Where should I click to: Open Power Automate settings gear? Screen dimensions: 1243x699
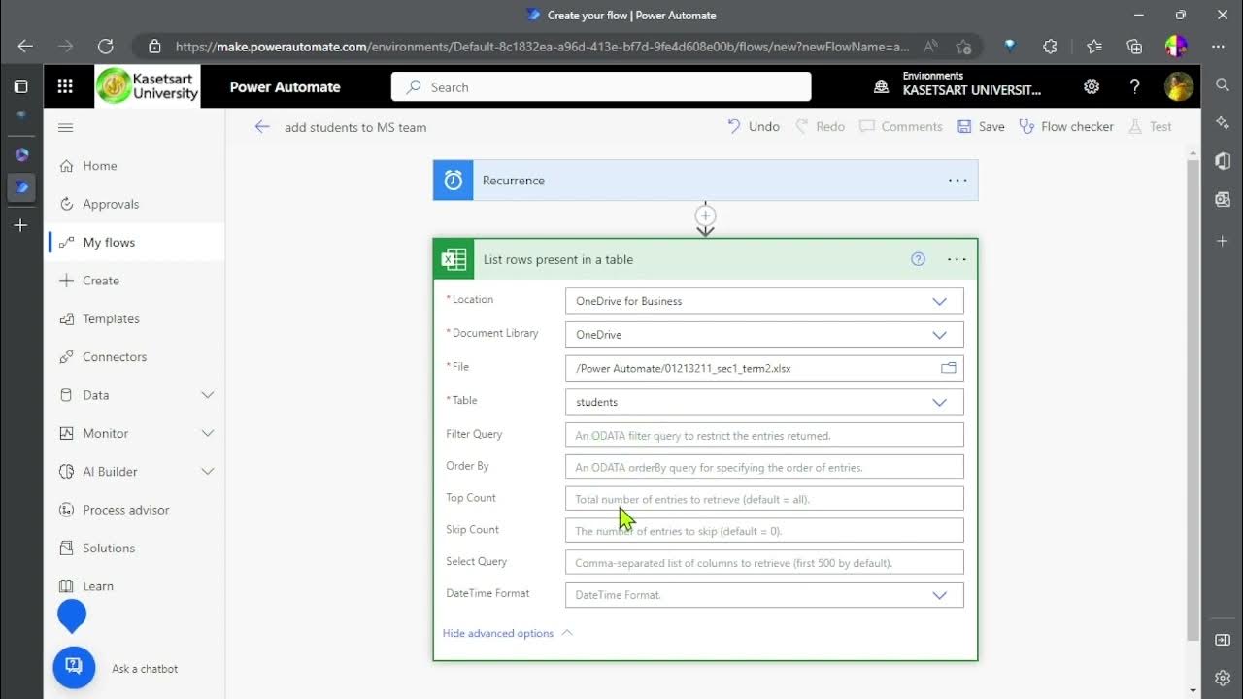1092,86
